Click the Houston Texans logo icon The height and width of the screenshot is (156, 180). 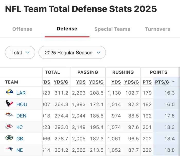click(9, 104)
